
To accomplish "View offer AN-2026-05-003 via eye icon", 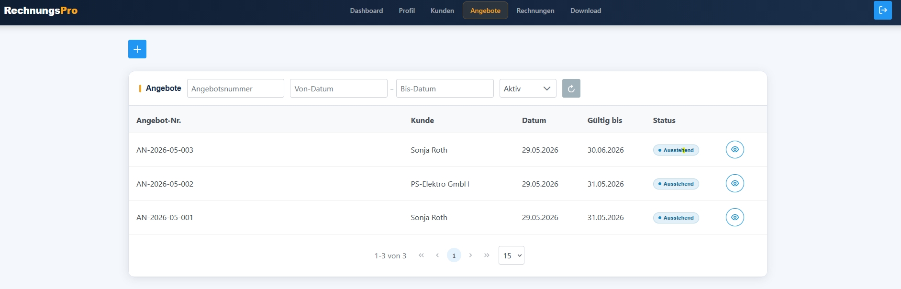I will (735, 150).
